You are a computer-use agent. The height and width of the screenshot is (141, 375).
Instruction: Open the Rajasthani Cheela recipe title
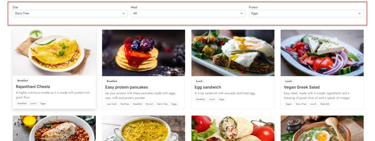click(x=33, y=87)
